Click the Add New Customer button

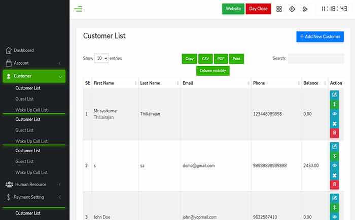point(320,36)
